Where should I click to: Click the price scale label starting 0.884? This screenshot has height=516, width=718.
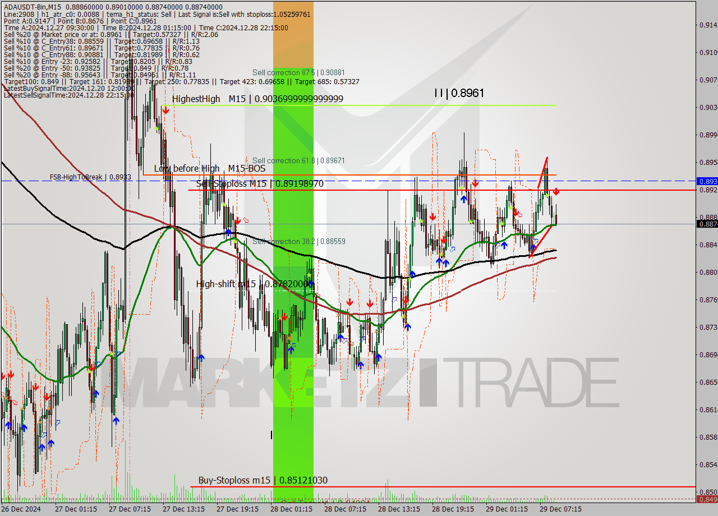pos(708,245)
